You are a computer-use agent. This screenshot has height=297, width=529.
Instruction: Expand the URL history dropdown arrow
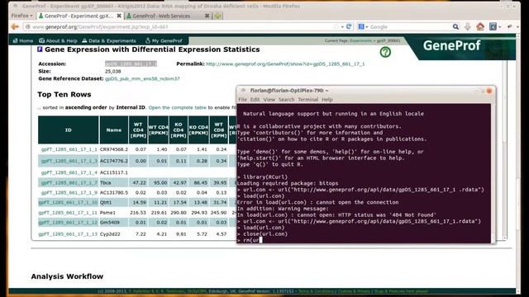coord(342,26)
